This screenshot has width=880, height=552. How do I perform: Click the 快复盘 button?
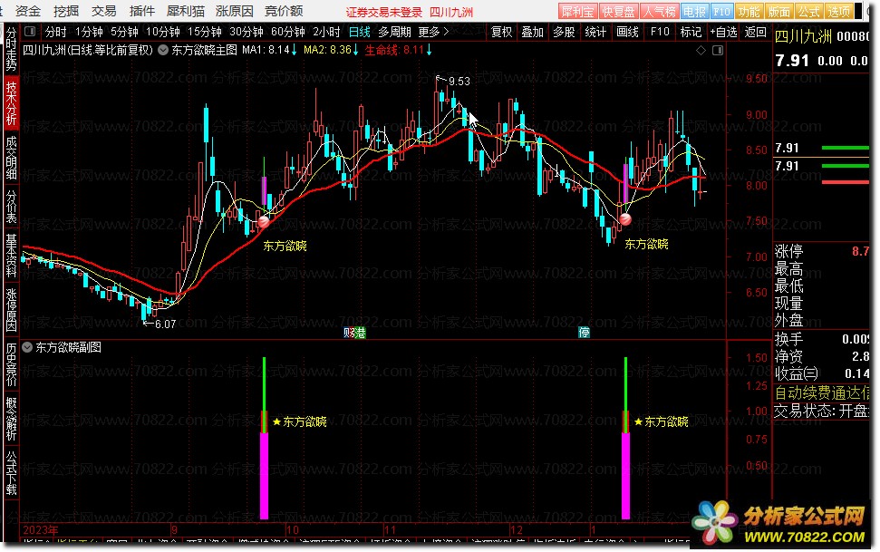click(618, 11)
